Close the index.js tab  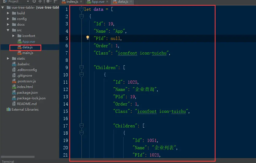point(81,2)
